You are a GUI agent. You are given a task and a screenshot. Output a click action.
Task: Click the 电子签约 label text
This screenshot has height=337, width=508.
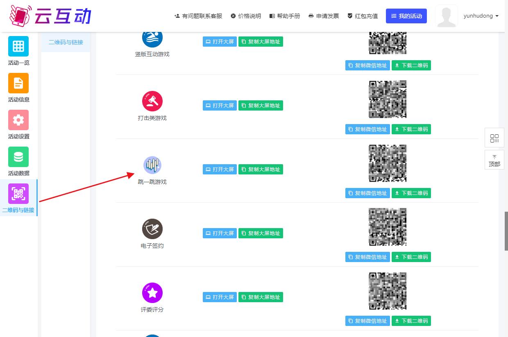pos(152,246)
